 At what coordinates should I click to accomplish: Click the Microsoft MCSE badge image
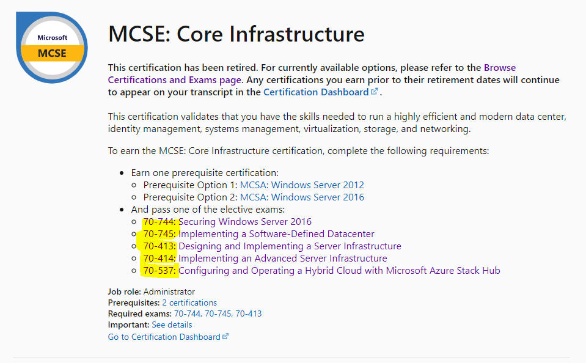point(51,48)
